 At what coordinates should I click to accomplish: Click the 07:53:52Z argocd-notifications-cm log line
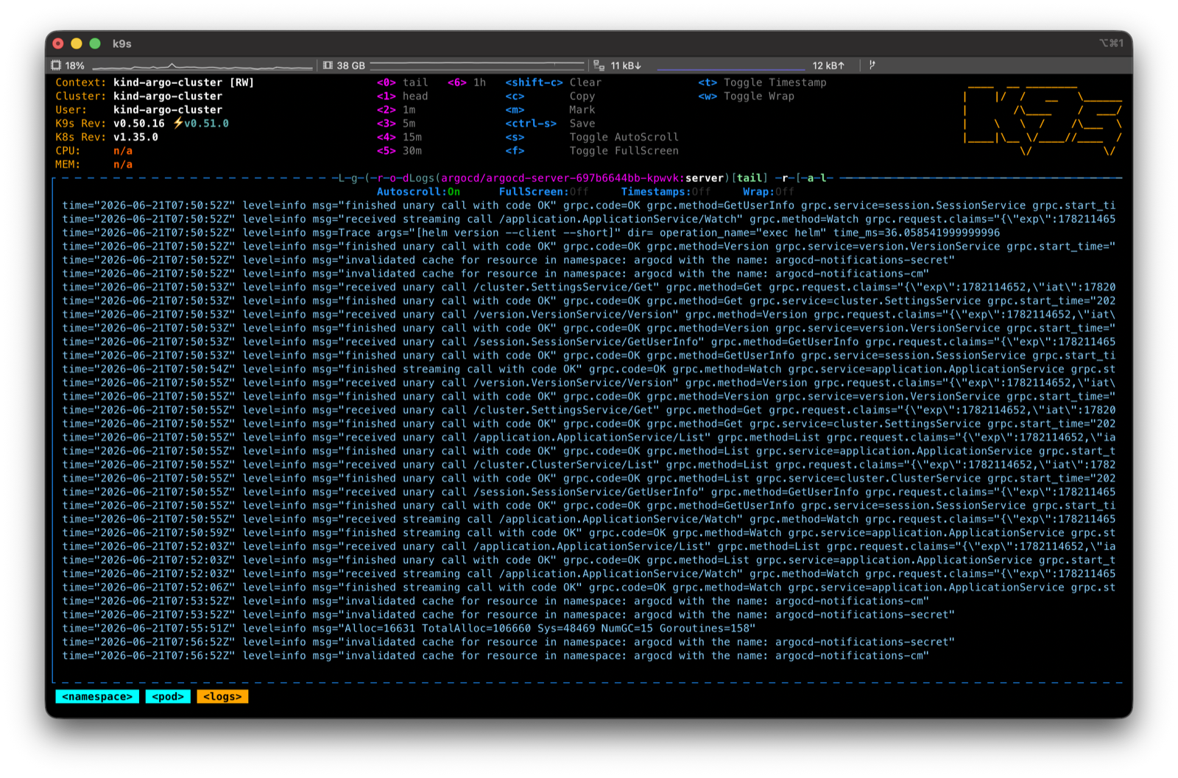495,601
